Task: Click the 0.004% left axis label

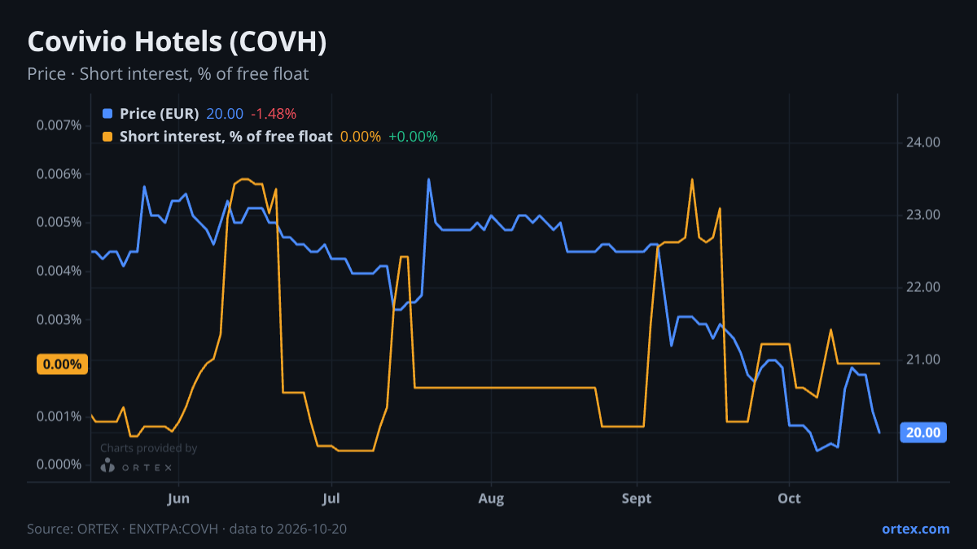Action: tap(59, 271)
